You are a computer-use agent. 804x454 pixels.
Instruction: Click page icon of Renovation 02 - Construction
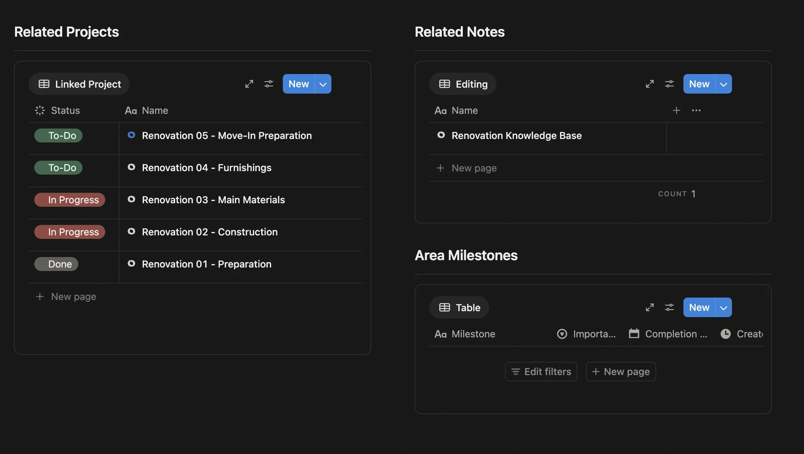pos(131,231)
